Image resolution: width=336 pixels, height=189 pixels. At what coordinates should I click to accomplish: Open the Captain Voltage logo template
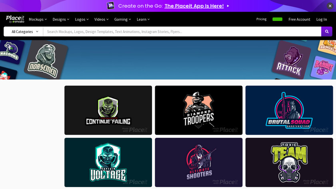coord(108,163)
